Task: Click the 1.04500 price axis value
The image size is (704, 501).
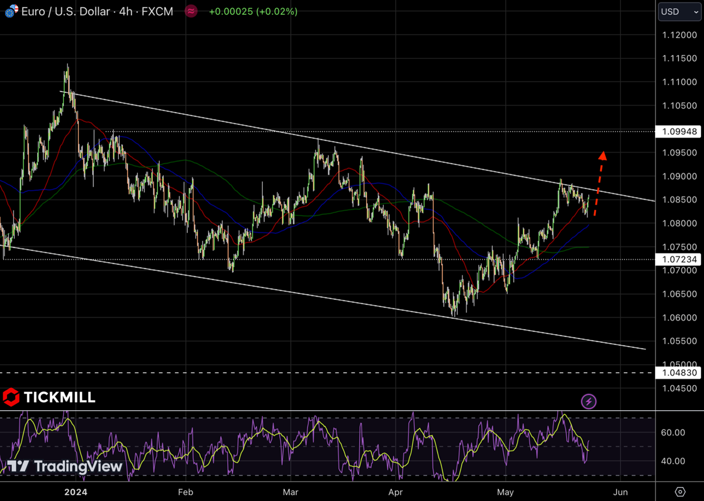Action: (679, 388)
